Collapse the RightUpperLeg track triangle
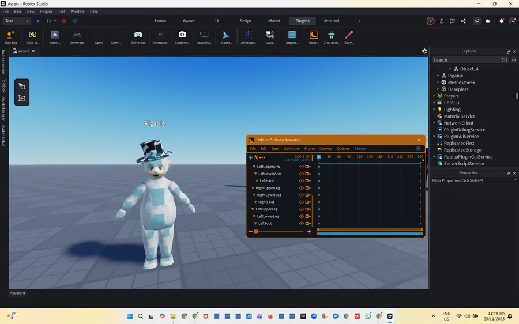This screenshot has height=324, width=519. (253, 188)
